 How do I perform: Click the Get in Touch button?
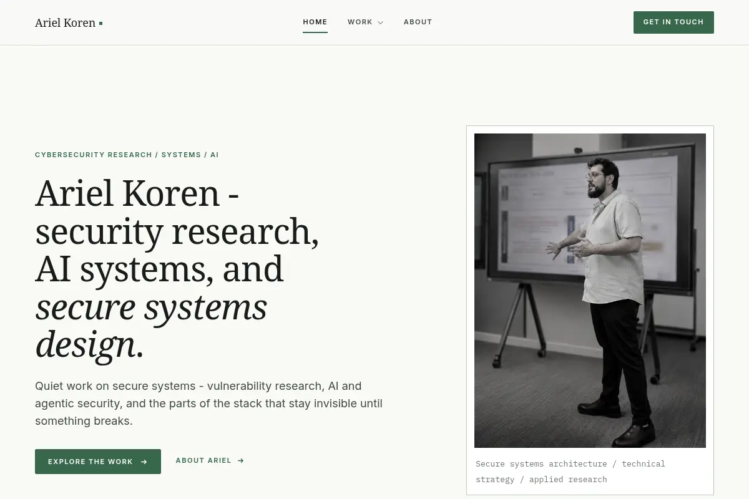tap(673, 22)
